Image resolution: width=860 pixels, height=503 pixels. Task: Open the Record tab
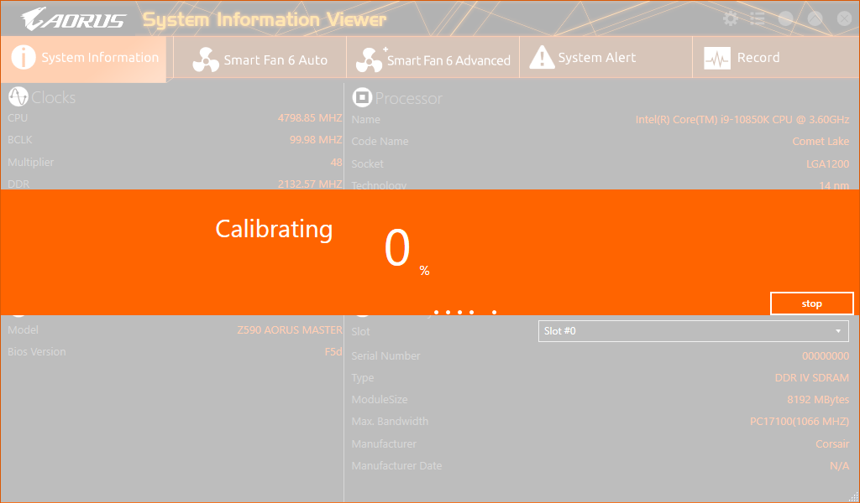pos(776,58)
